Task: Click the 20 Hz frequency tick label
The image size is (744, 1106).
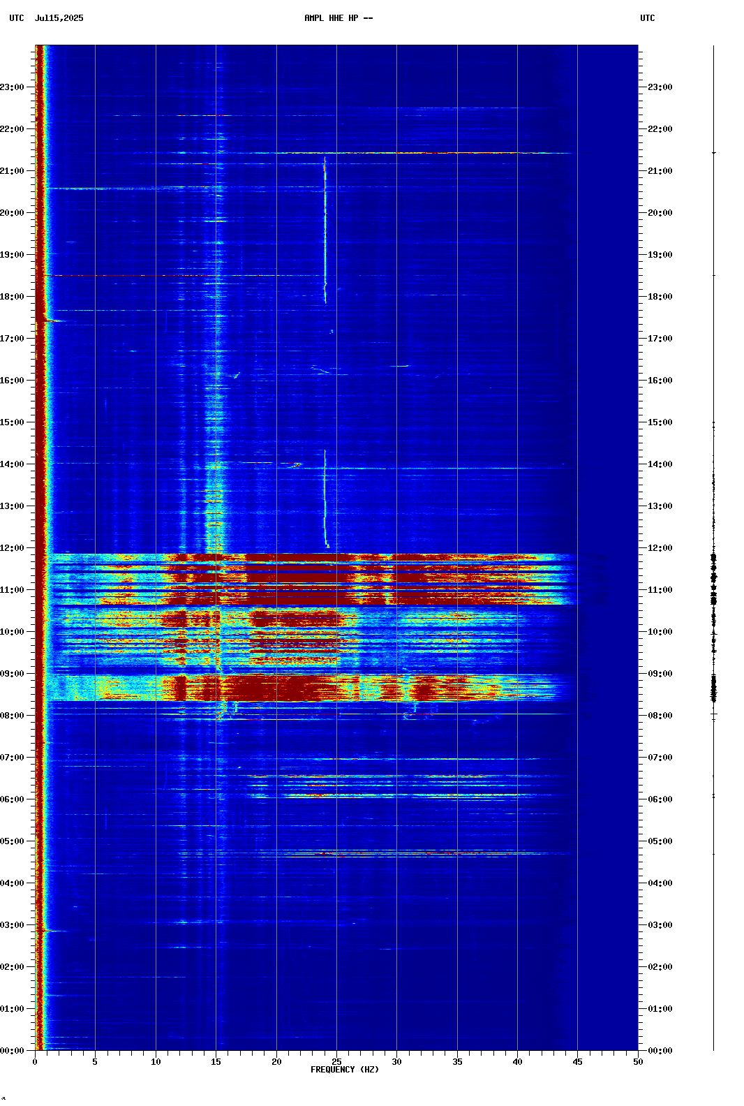Action: click(x=276, y=1062)
